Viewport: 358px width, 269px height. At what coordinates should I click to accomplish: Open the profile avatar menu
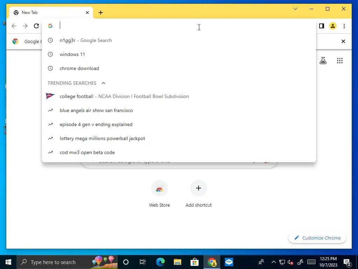[333, 26]
